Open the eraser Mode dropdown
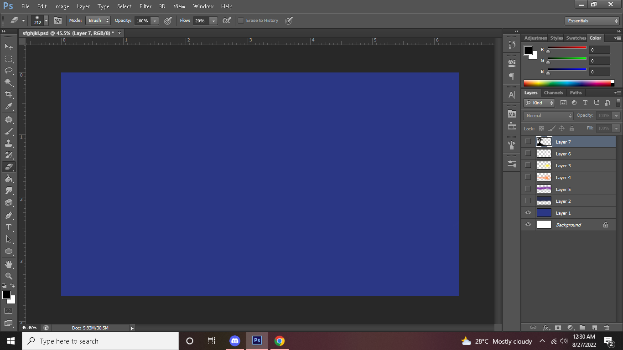This screenshot has height=350, width=623. coord(98,21)
